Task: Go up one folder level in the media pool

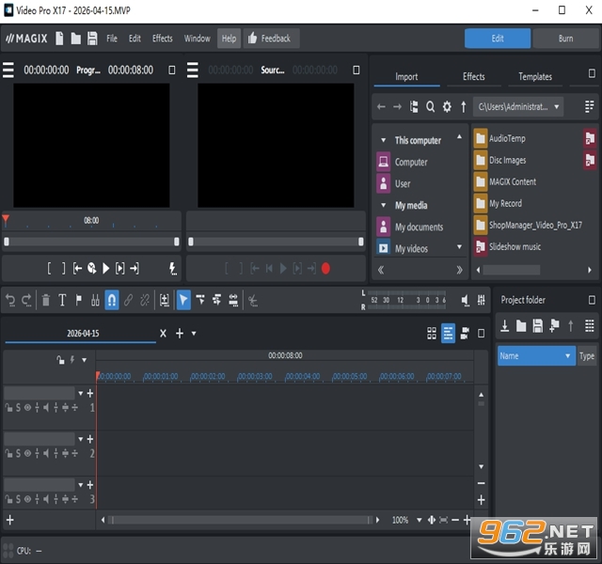Action: click(464, 106)
